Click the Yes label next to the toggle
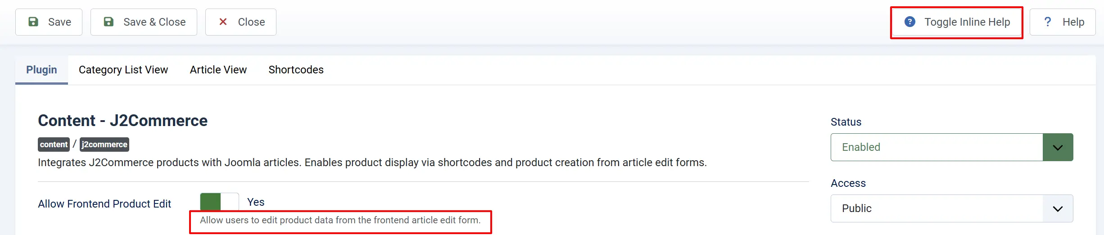The width and height of the screenshot is (1104, 235). click(x=256, y=202)
